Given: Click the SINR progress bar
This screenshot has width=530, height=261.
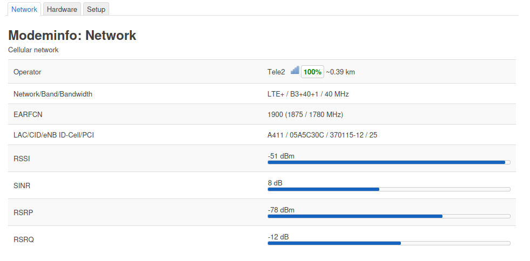Looking at the screenshot, I should click(x=388, y=189).
